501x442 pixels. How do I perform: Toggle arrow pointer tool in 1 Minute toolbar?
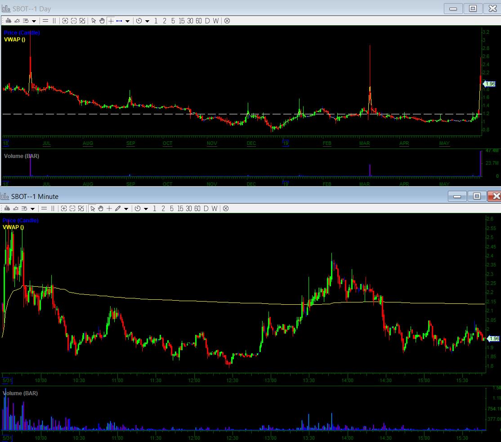[x=92, y=208]
